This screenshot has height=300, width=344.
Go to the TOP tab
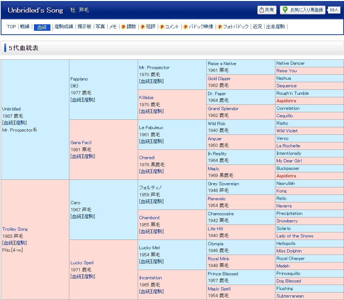[x=11, y=26]
